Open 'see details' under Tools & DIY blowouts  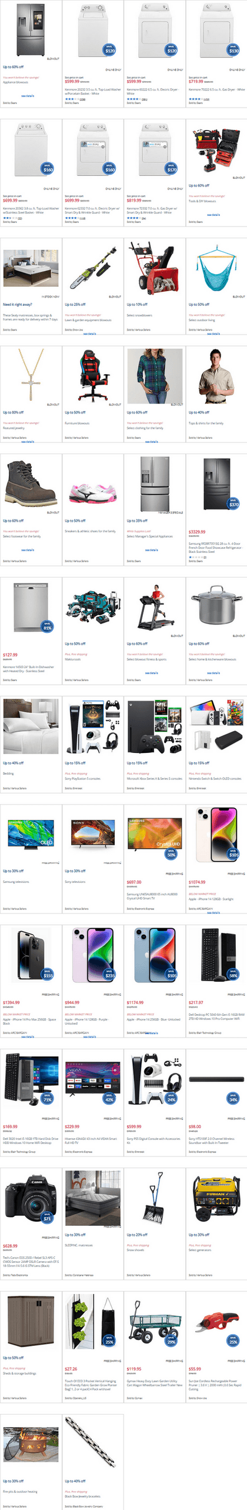click(x=213, y=215)
